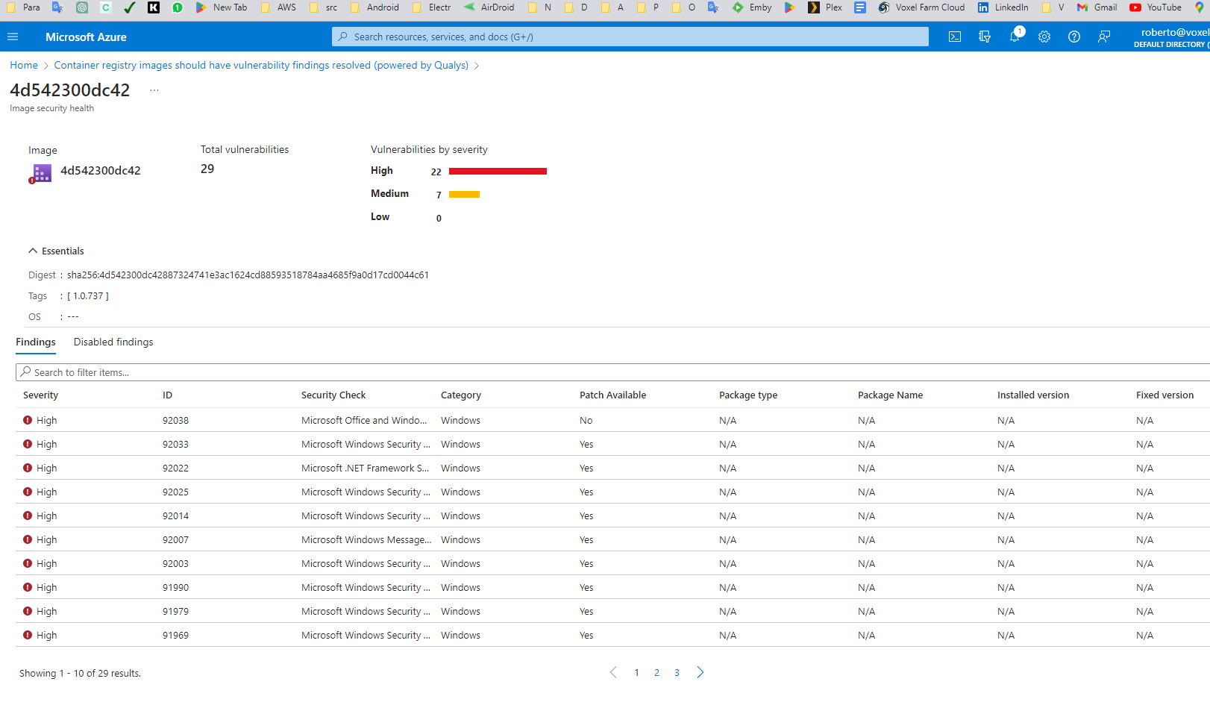
Task: Sort by Package type column header
Action: (x=747, y=395)
